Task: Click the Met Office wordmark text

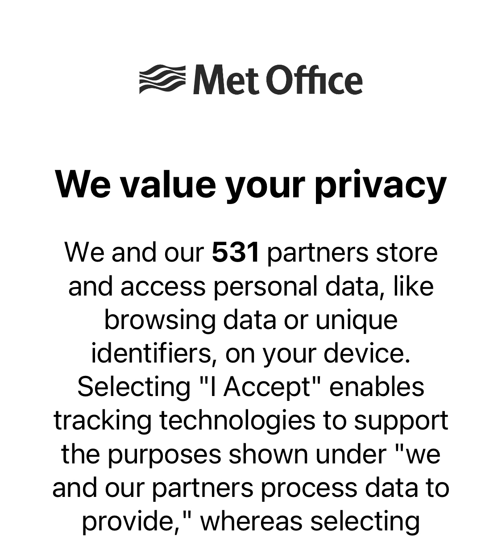Action: coord(278,80)
